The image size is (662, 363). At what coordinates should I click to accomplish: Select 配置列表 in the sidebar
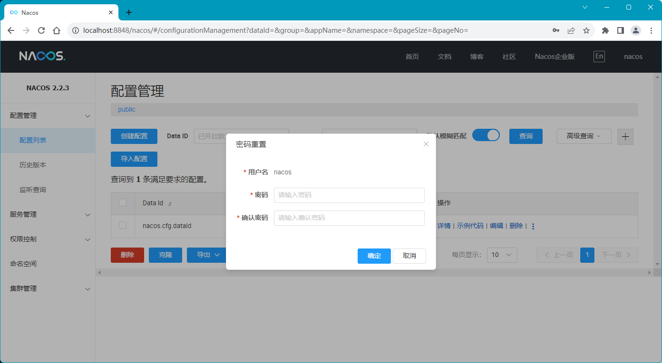[48, 140]
